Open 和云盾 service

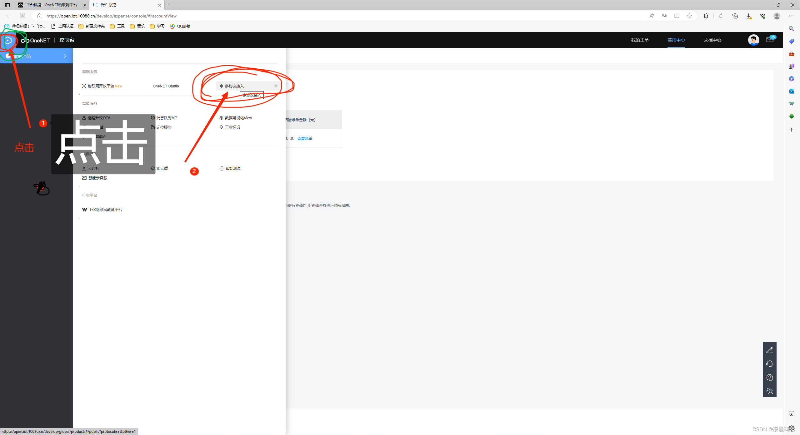pyautogui.click(x=159, y=169)
